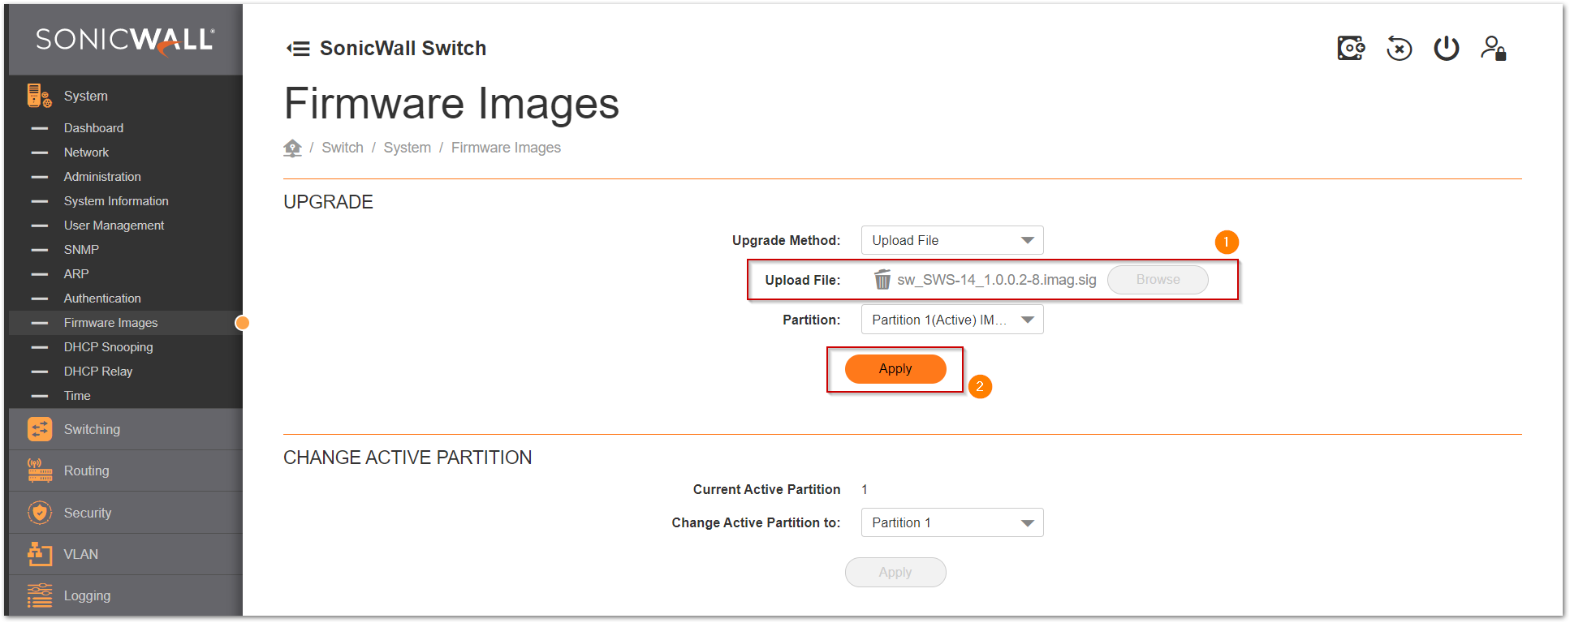Click the Security shield icon in sidebar

[40, 513]
